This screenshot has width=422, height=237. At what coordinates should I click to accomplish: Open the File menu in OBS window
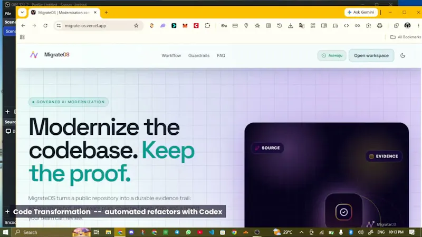click(x=8, y=14)
